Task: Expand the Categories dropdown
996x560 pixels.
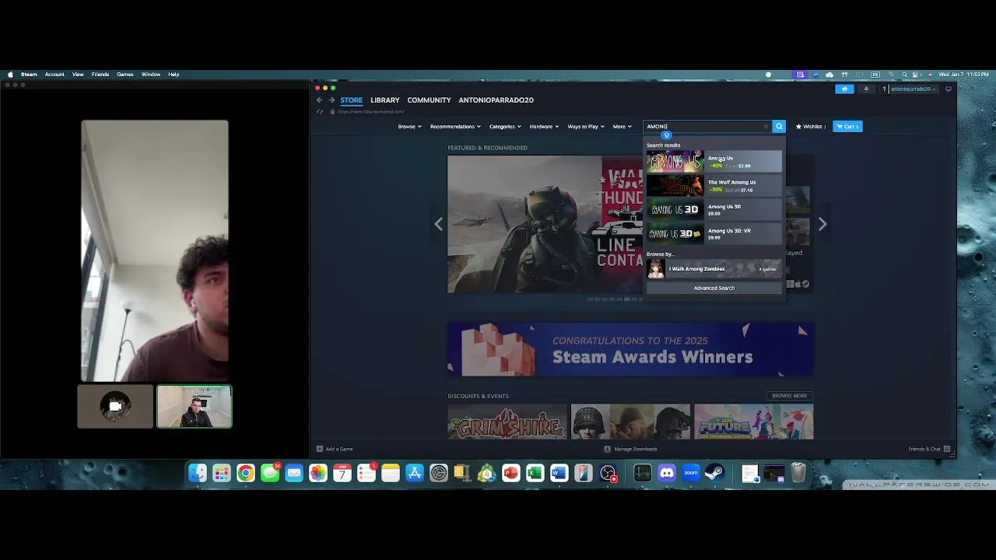Action: (x=505, y=126)
